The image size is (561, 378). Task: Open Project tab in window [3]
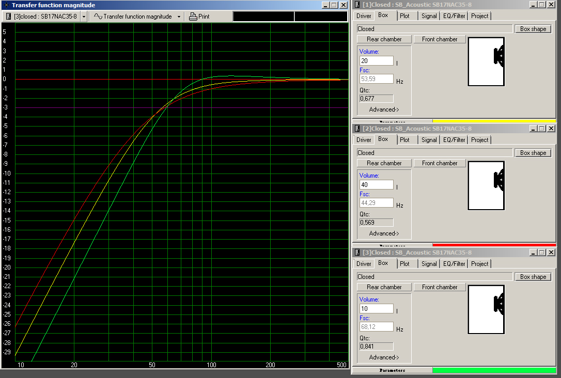pos(479,263)
